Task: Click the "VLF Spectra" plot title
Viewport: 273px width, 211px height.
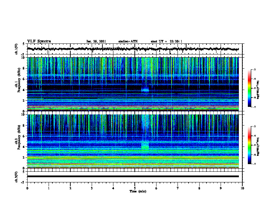Action: coord(39,41)
